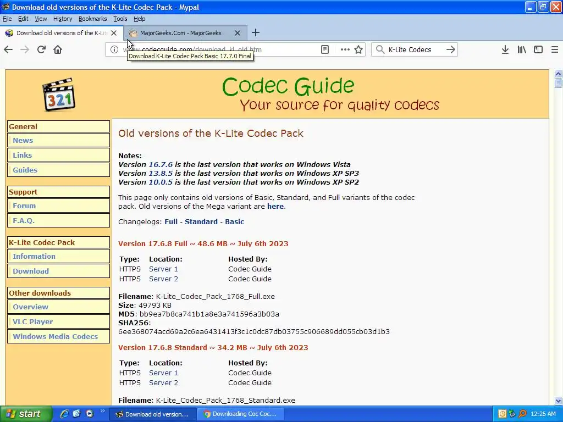Open the Help menu
The image size is (563, 422).
coord(139,19)
